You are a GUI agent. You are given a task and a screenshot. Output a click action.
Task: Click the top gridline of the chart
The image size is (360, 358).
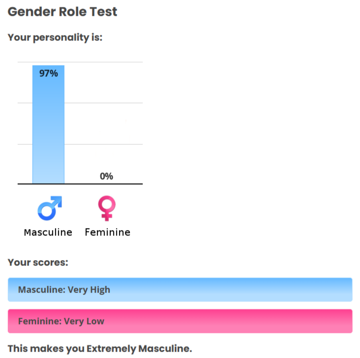[80, 62]
